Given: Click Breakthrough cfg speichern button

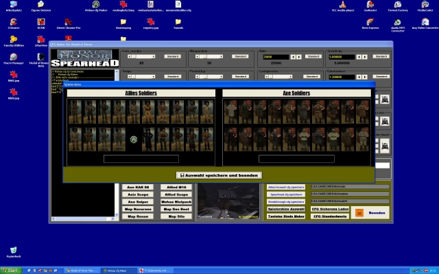Looking at the screenshot, I should 286,201.
